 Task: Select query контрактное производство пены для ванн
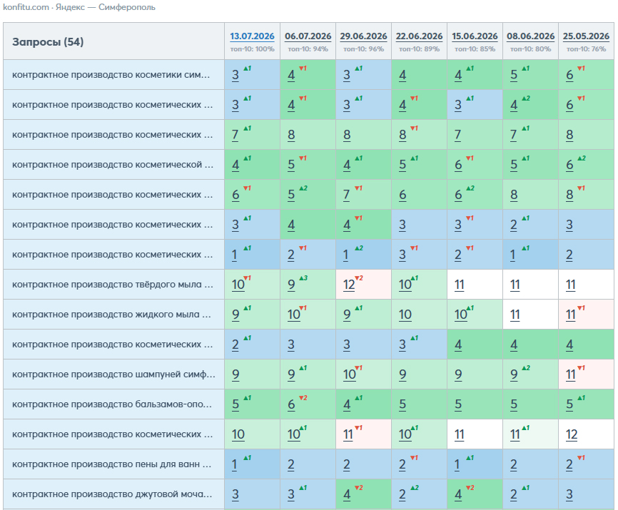[x=111, y=464]
